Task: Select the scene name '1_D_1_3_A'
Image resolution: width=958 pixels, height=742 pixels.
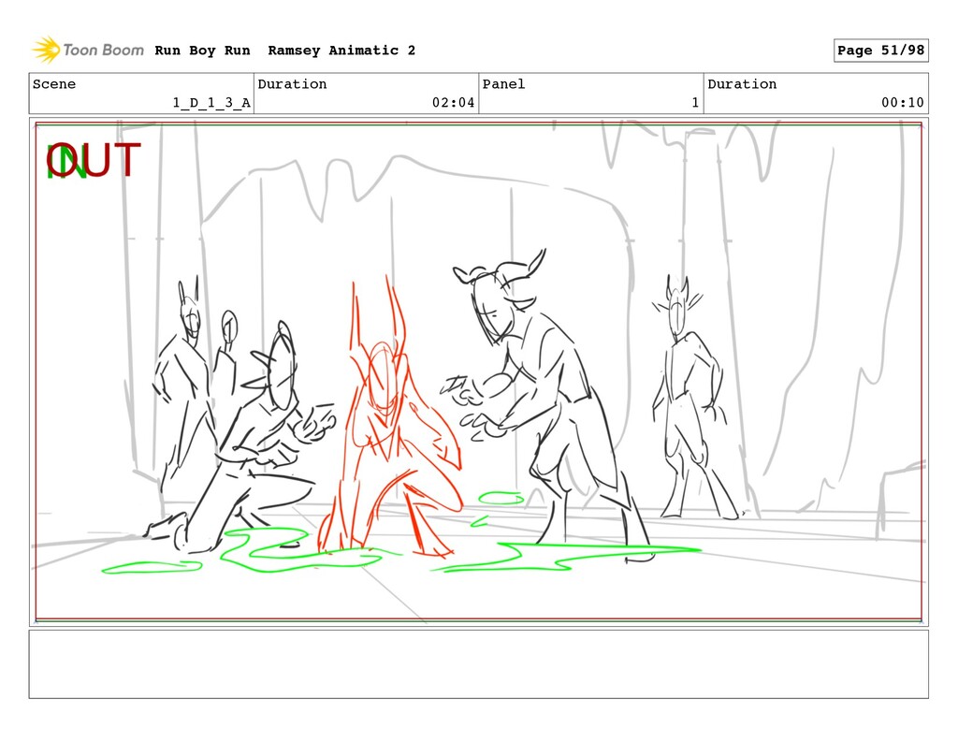Action: (x=211, y=103)
